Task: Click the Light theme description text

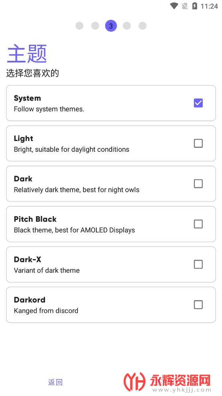Action: tap(71, 149)
